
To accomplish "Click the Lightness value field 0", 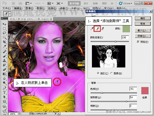I will tap(133, 106).
